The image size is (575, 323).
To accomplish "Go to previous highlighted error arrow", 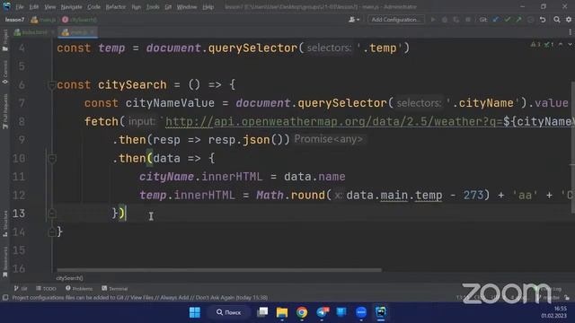I will [561, 44].
